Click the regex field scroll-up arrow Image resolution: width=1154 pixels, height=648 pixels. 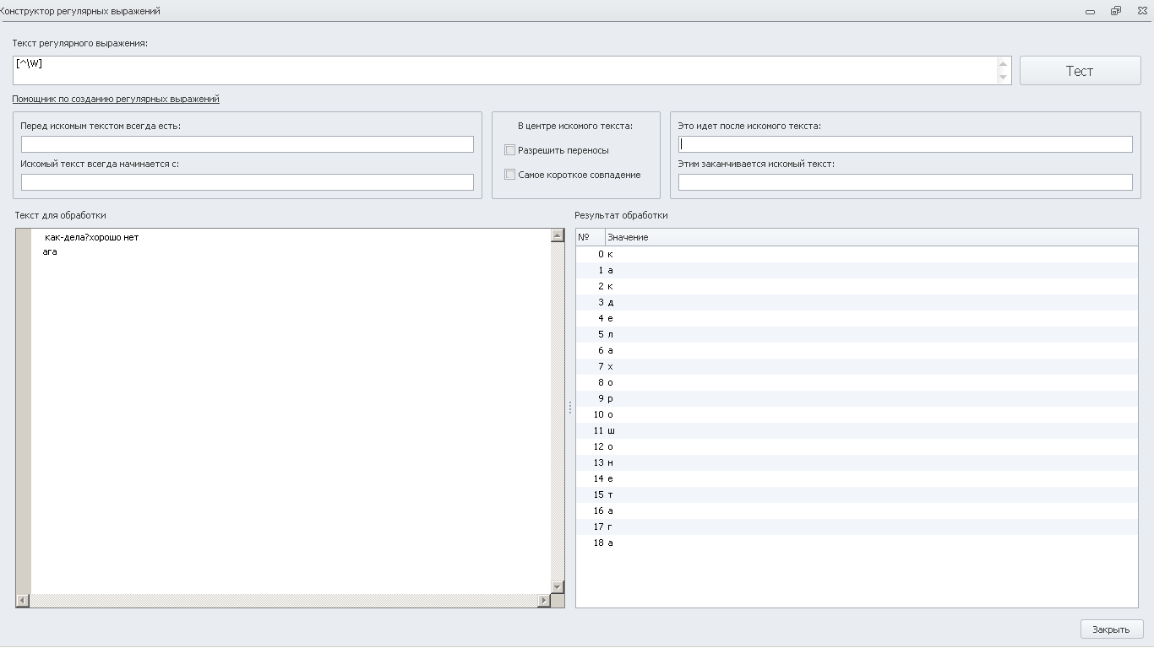pos(1004,64)
